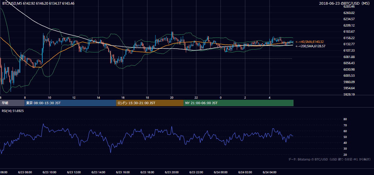Click the 6/23 20:00 time label
This screenshot has height=175, width=374.
[x=172, y=172]
